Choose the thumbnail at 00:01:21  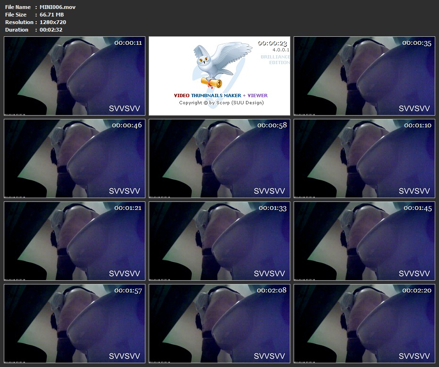[x=75, y=241]
